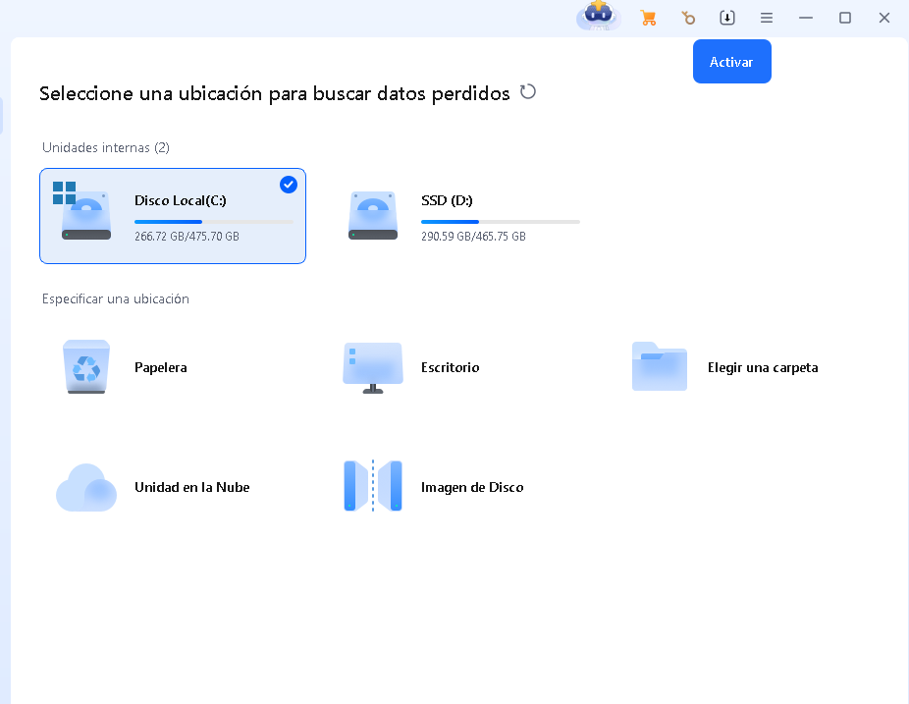Choose the Papelera recycle bin icon
This screenshot has height=704, width=909.
pos(86,367)
